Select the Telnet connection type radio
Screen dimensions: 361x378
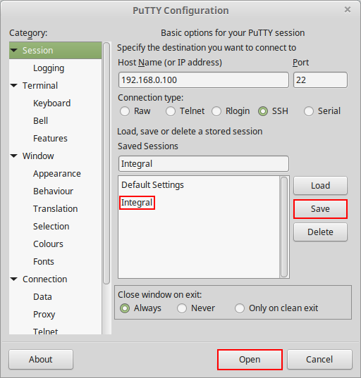pos(171,111)
